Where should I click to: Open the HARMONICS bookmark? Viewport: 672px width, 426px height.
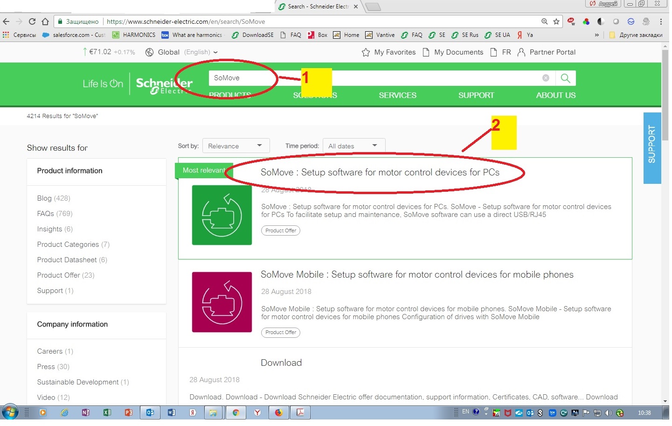(135, 35)
